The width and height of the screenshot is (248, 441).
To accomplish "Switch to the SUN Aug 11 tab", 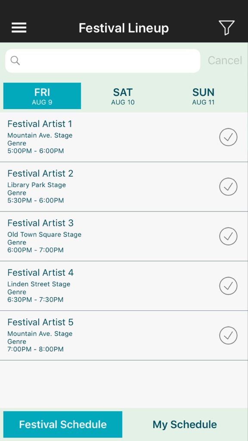I will [x=203, y=96].
